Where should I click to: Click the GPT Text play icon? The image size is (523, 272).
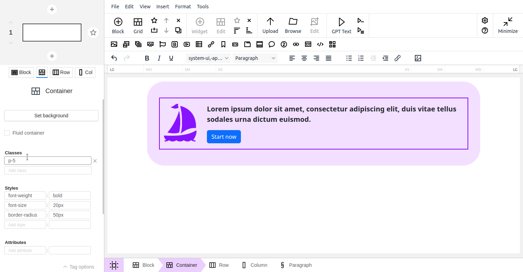pos(341,22)
